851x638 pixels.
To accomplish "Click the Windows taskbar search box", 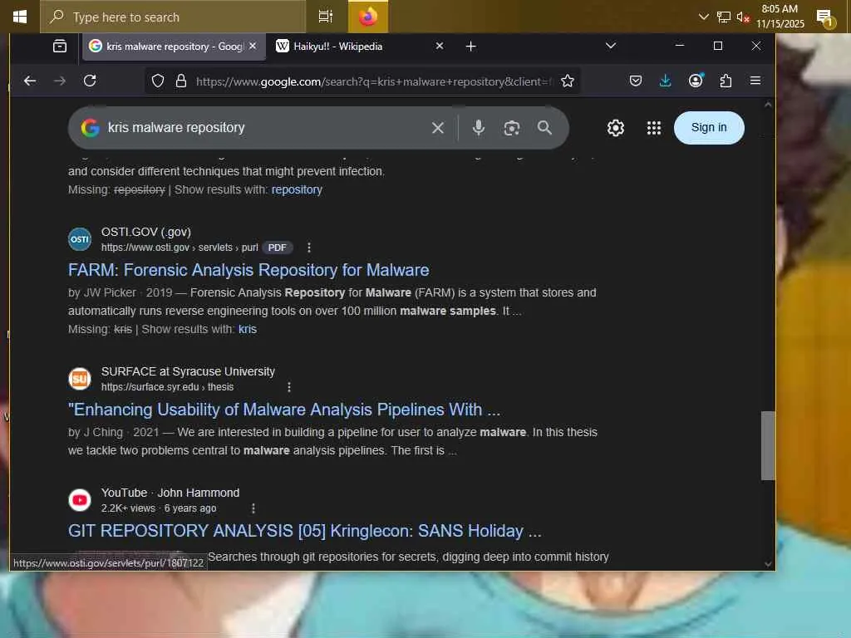I will coord(173,17).
